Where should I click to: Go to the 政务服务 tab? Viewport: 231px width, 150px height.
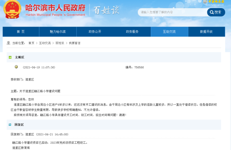(132, 32)
